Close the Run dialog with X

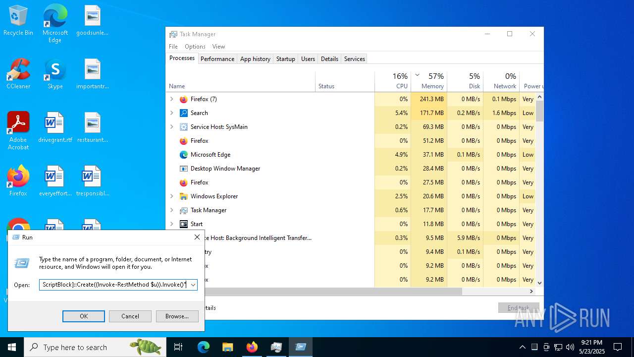tap(197, 238)
